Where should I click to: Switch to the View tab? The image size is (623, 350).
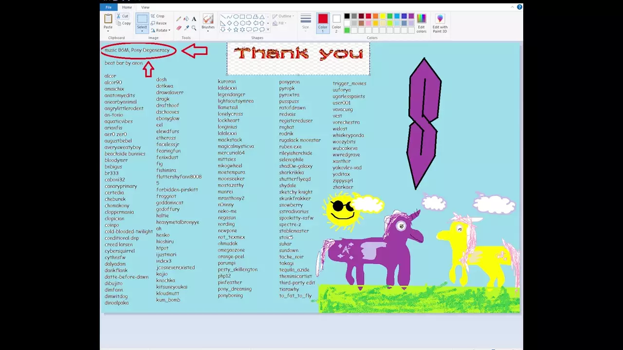145,7
